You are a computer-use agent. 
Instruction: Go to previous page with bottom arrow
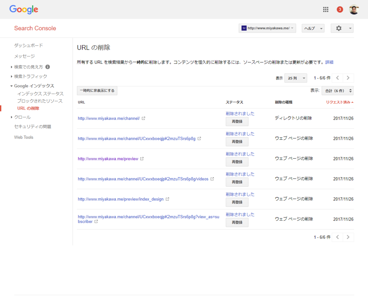point(337,237)
